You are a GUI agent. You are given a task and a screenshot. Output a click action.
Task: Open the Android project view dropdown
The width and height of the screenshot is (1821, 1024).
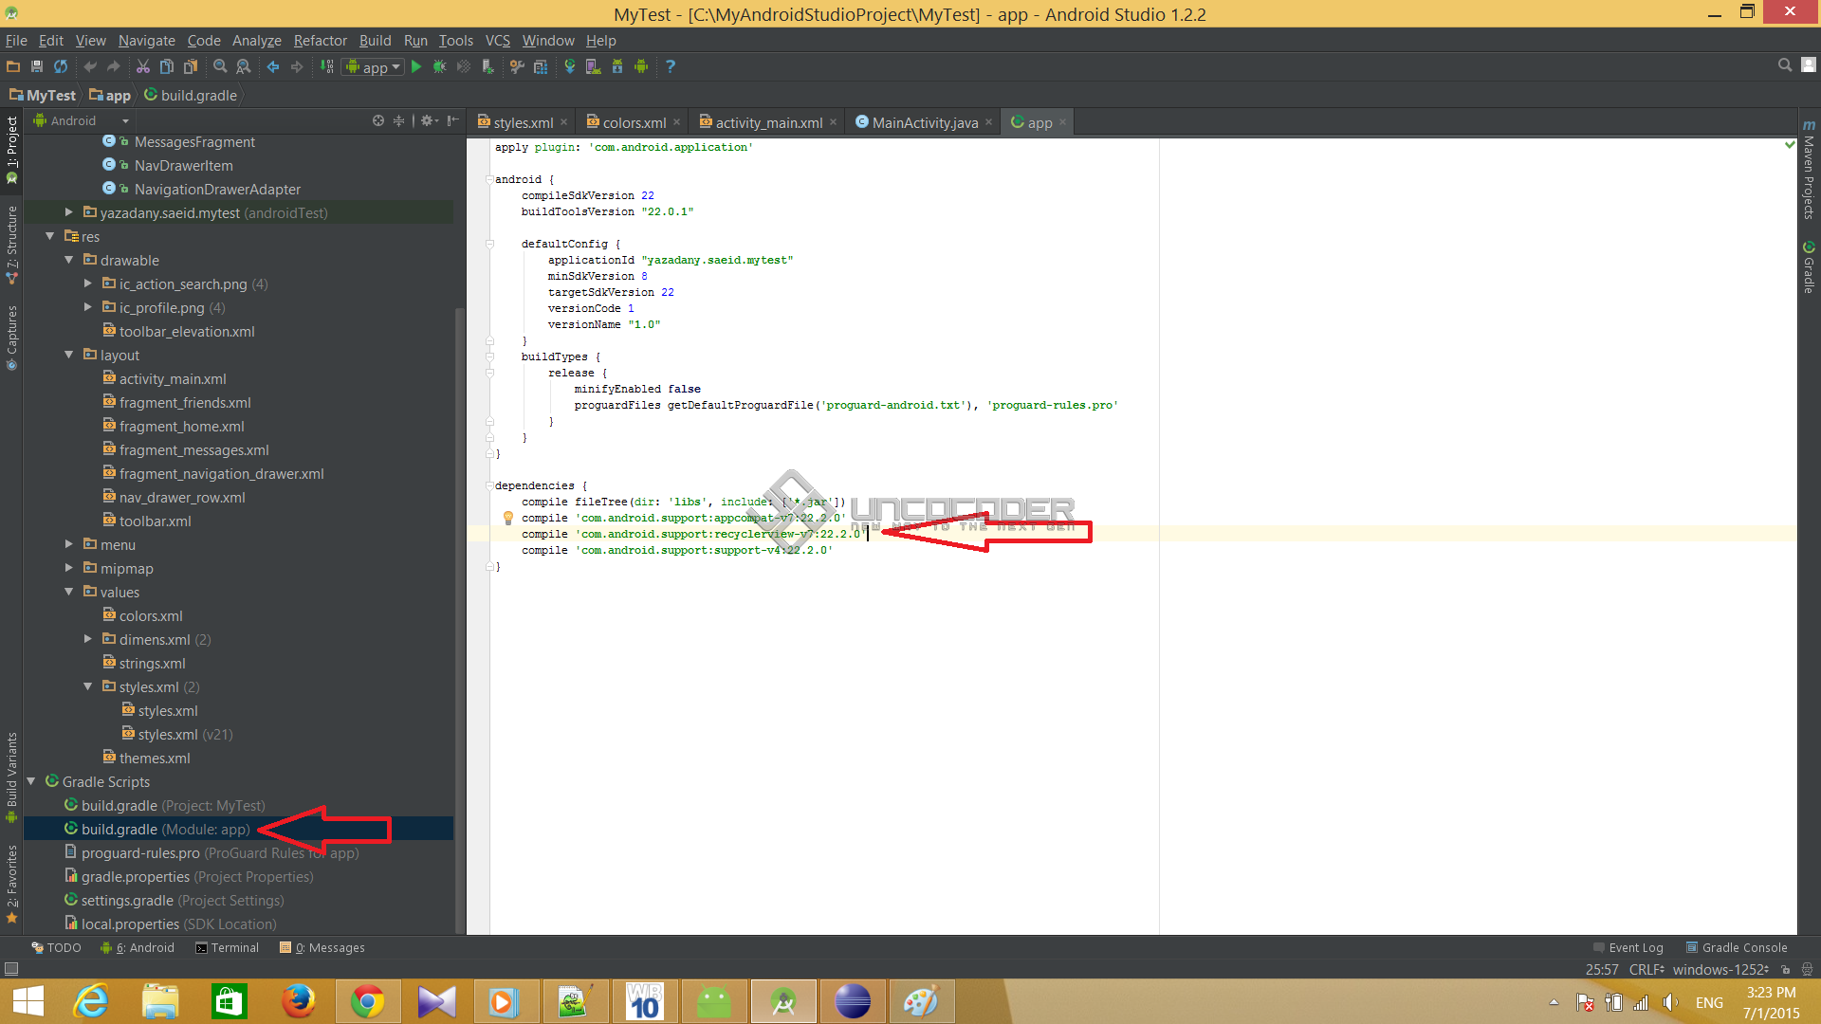[81, 120]
